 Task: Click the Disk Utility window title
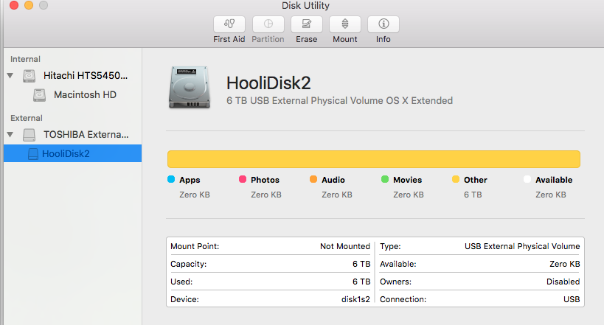coord(305,6)
